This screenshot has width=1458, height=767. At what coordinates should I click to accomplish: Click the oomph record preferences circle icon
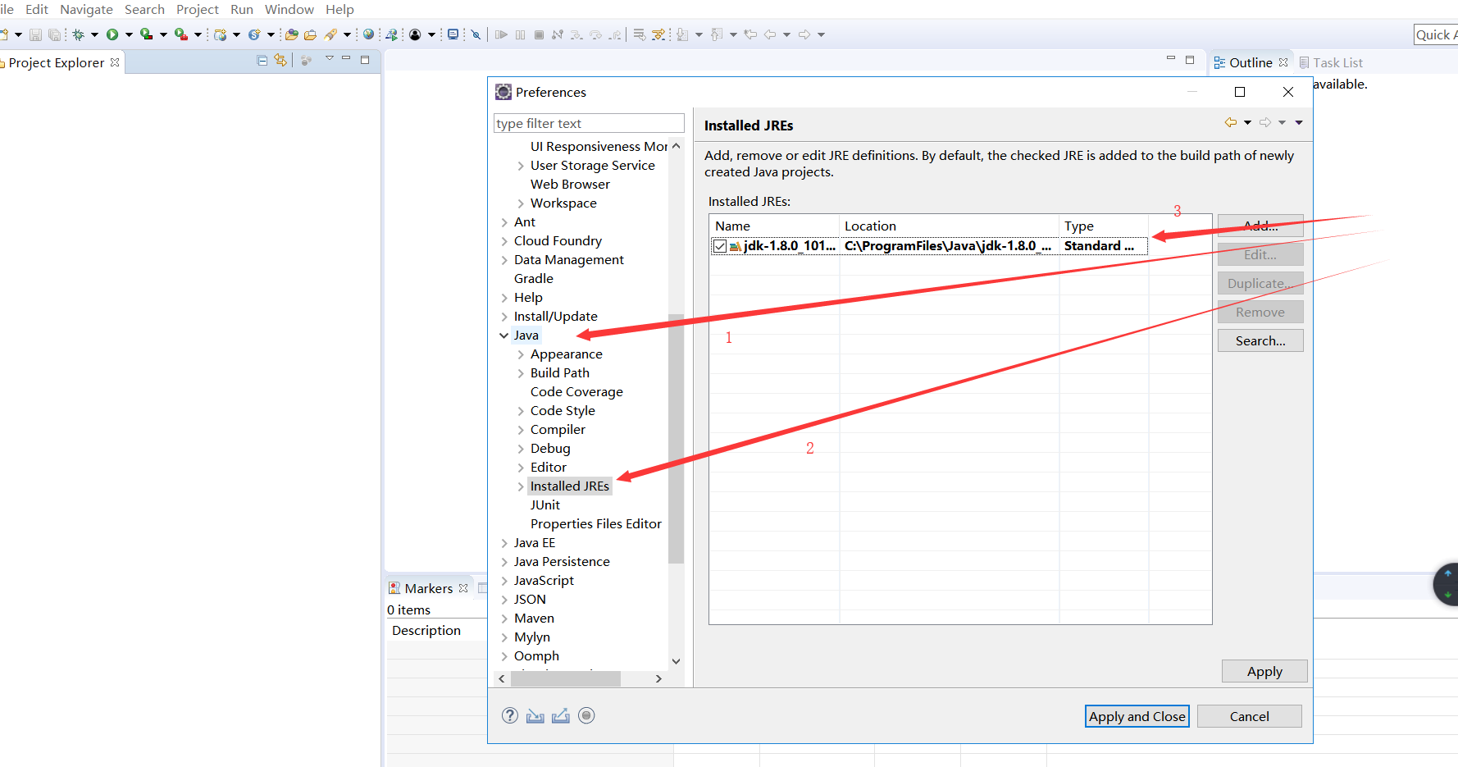coord(586,715)
